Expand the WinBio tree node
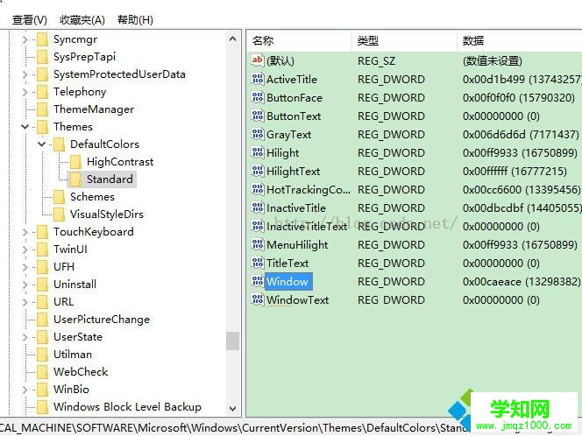The height and width of the screenshot is (436, 582). coord(25,390)
